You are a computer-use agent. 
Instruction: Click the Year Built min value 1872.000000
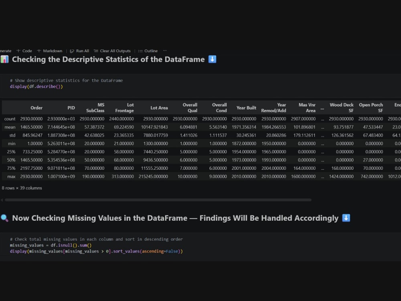click(244, 144)
